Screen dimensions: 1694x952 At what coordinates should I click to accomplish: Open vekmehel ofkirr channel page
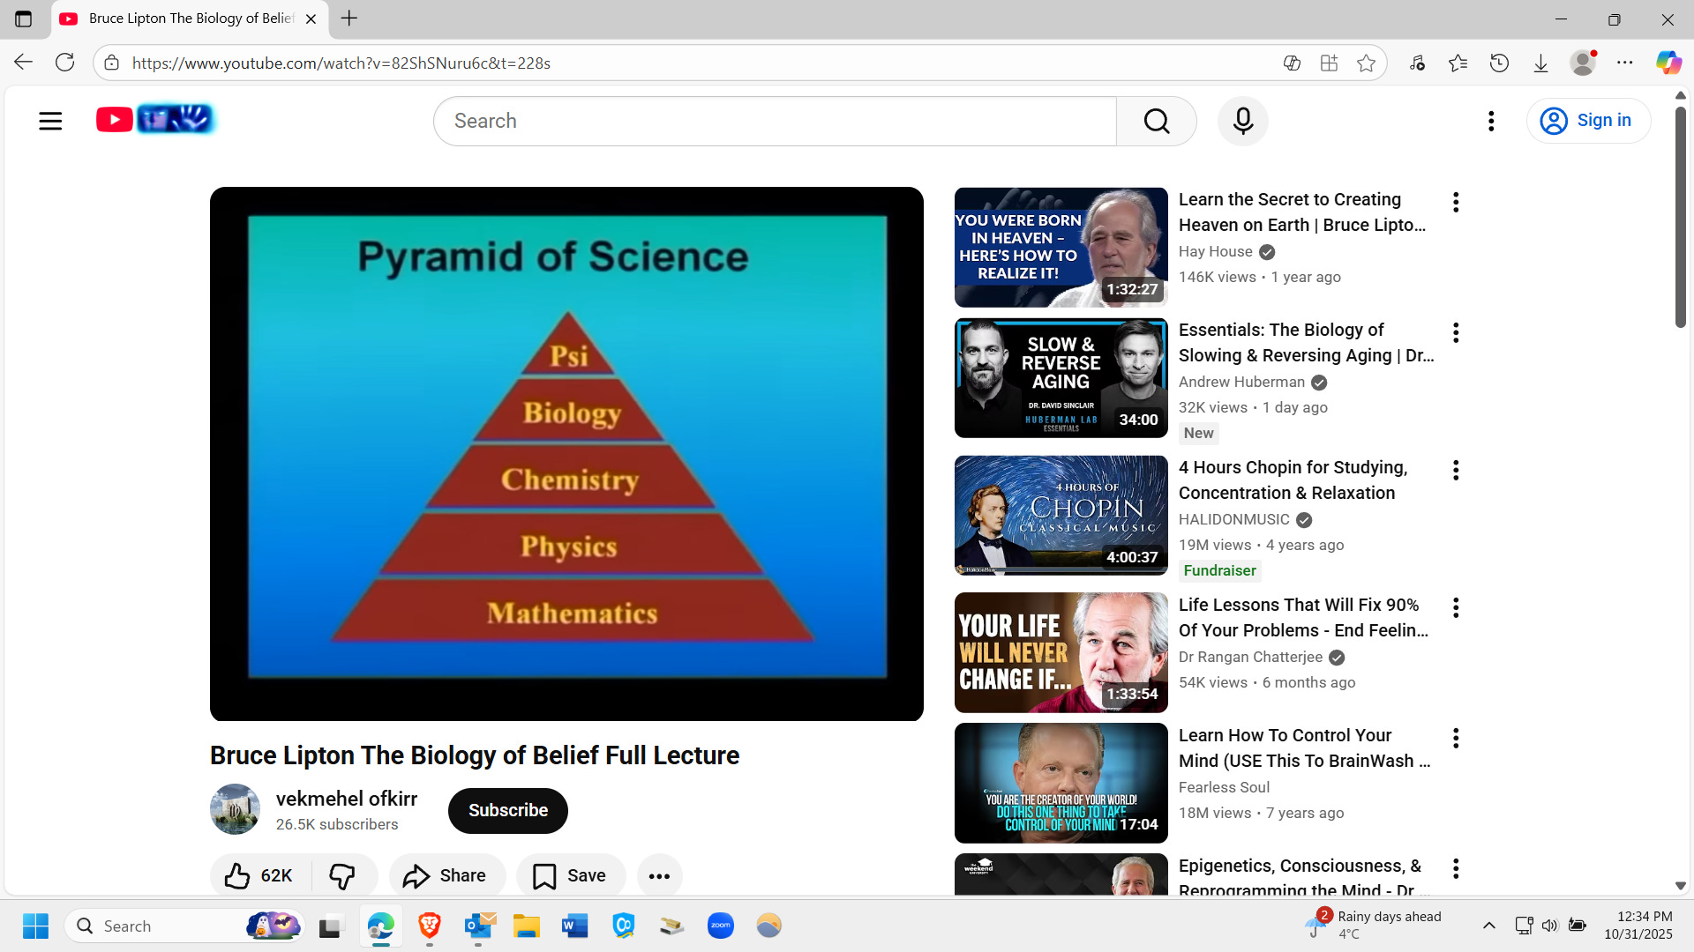346,799
